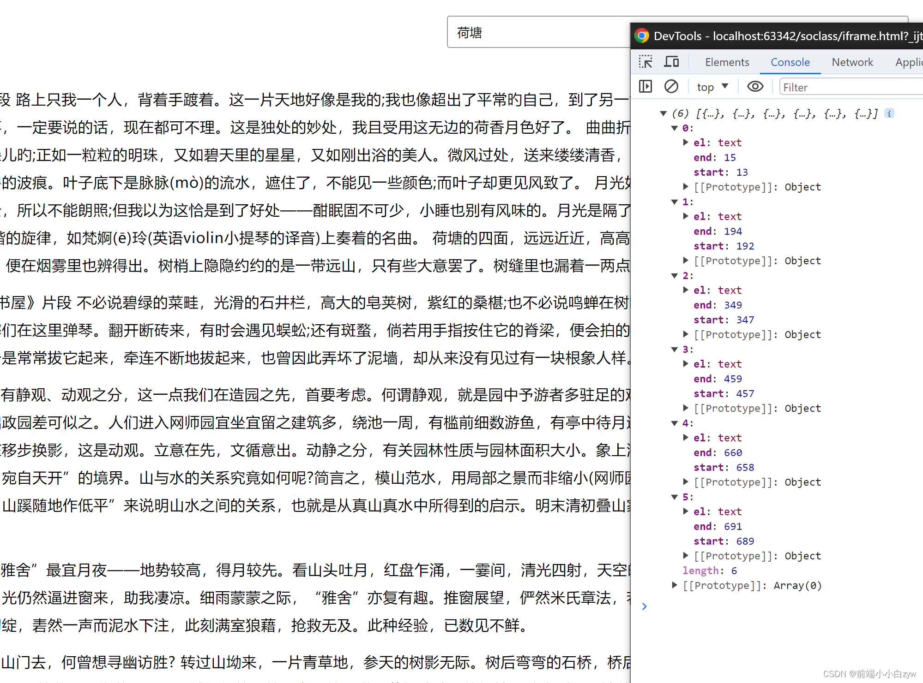
Task: Expand el: text under item 2
Action: click(x=686, y=290)
